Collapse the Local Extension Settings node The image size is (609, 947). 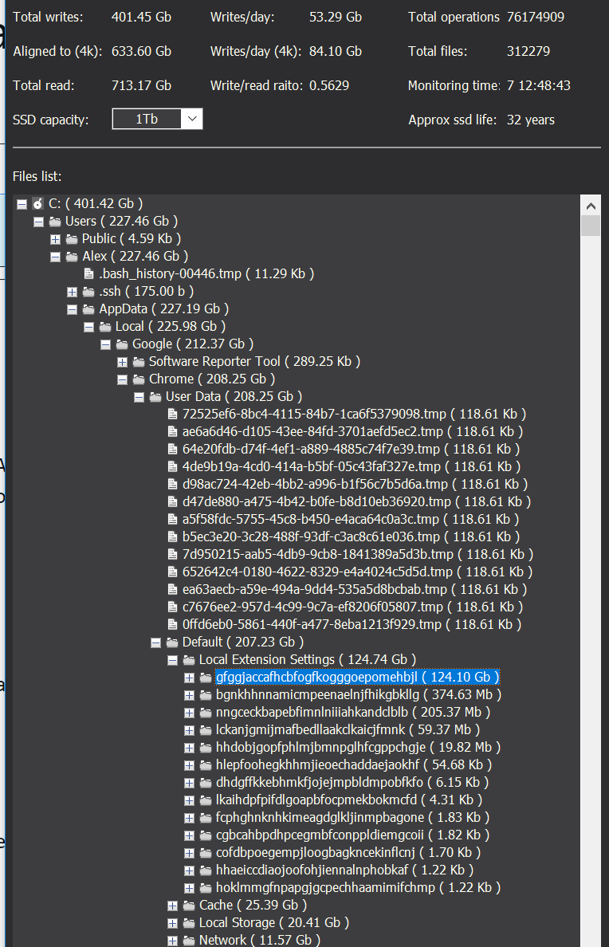172,659
